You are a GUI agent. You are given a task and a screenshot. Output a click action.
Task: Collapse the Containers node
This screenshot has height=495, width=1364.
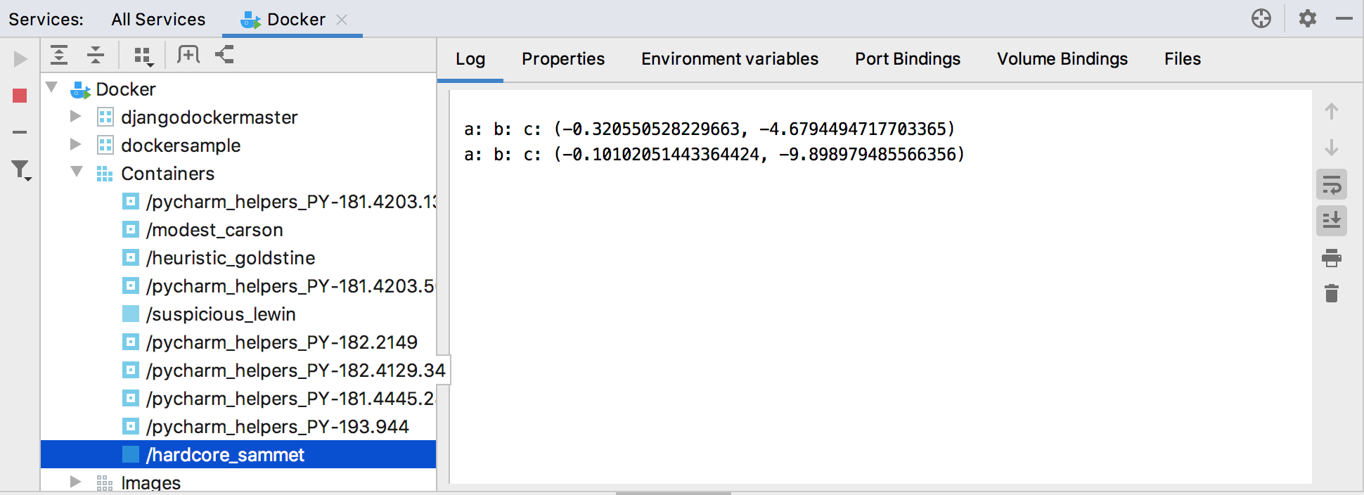click(77, 172)
